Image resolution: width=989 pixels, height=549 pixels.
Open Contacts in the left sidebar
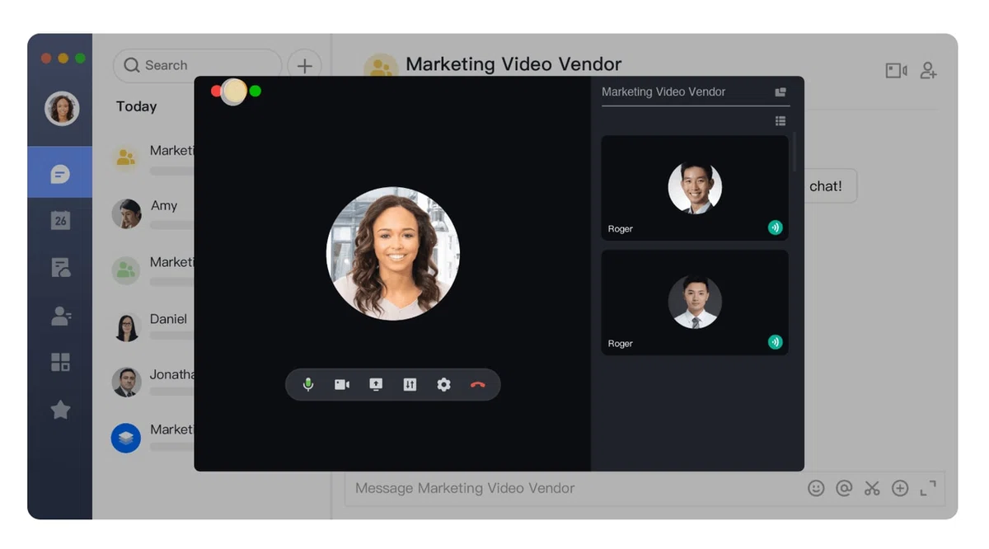click(61, 316)
